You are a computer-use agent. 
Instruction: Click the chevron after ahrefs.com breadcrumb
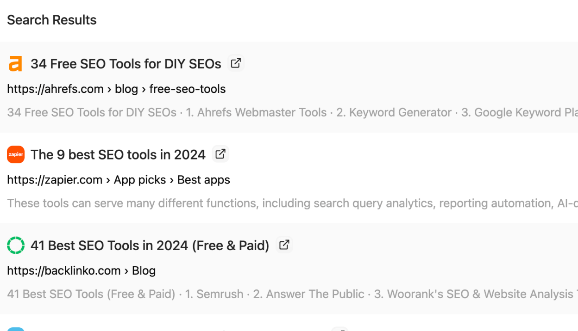click(x=109, y=89)
